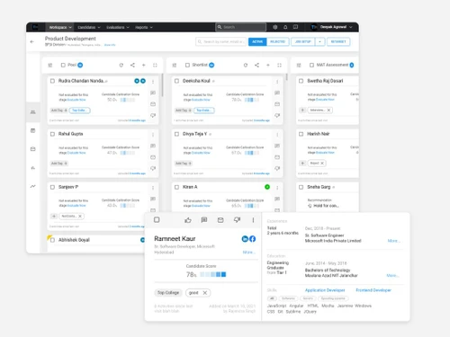Click the Pool column scrollbar
450x337 pixels.
162,85
